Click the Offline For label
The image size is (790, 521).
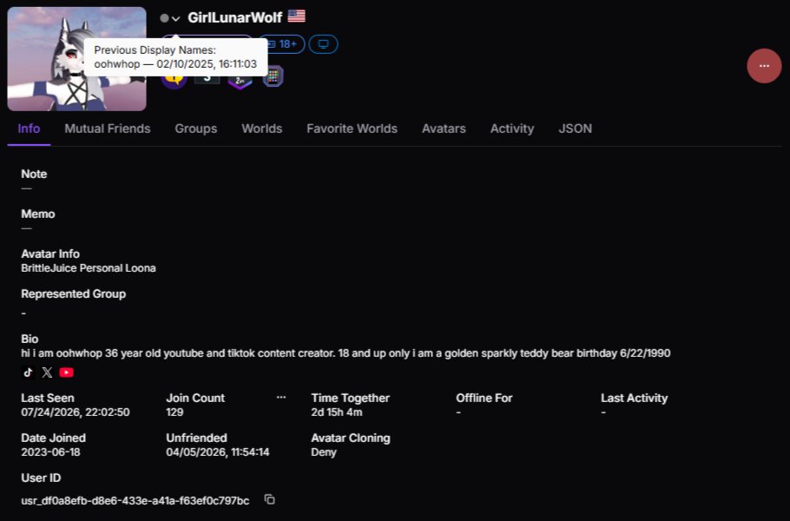tap(484, 398)
